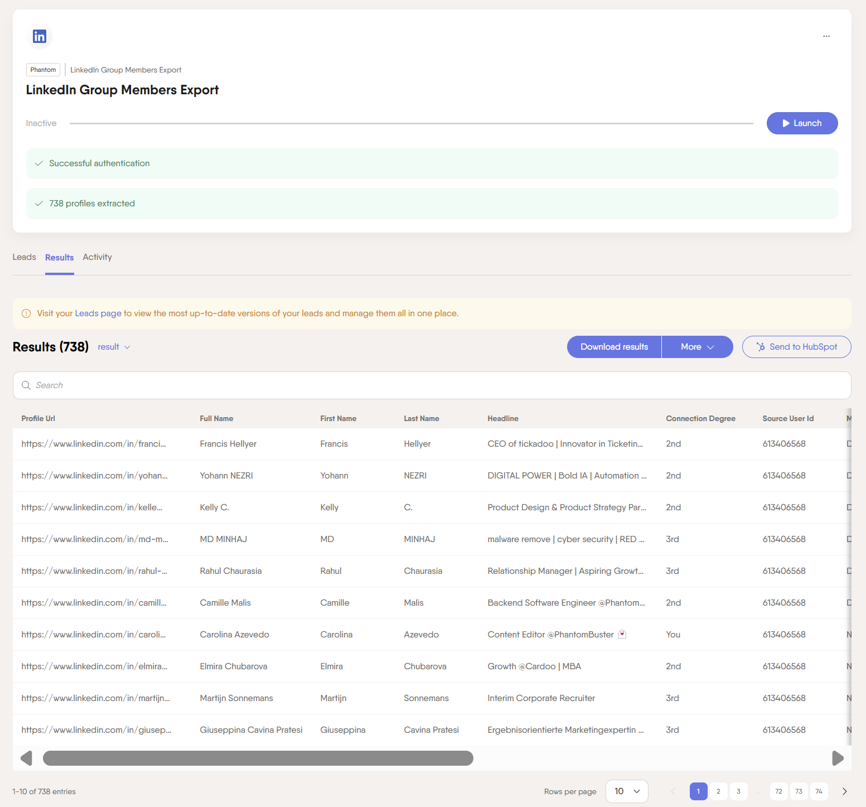The width and height of the screenshot is (866, 807).
Task: Click the Azevedo last name cell
Action: (x=421, y=635)
